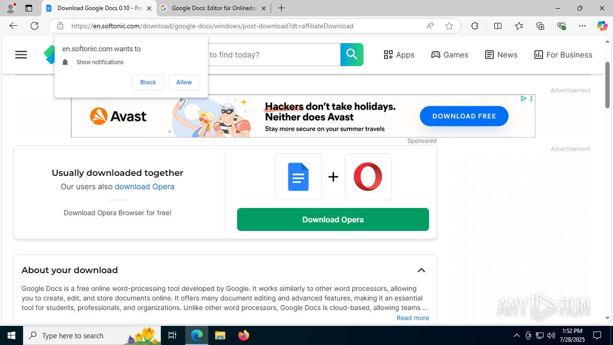Block notifications from en.softonic.com
Viewport: 613px width, 345px height.
148,82
